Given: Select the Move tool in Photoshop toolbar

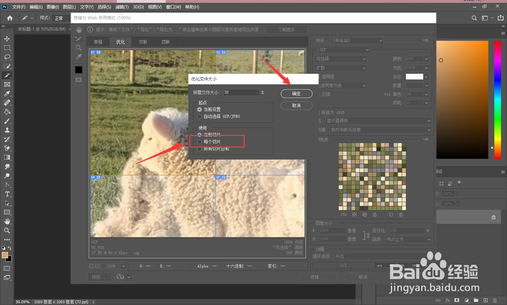Looking at the screenshot, I should click(7, 39).
